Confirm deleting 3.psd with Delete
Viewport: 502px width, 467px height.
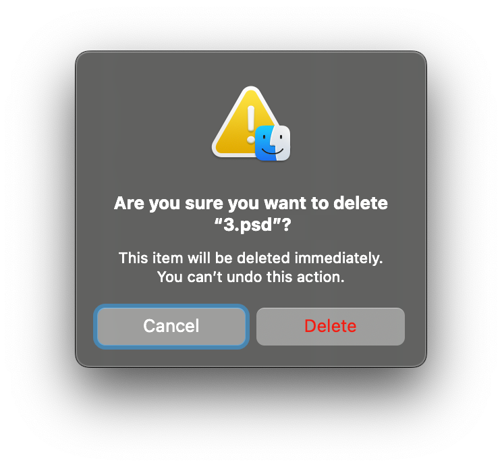tap(331, 327)
